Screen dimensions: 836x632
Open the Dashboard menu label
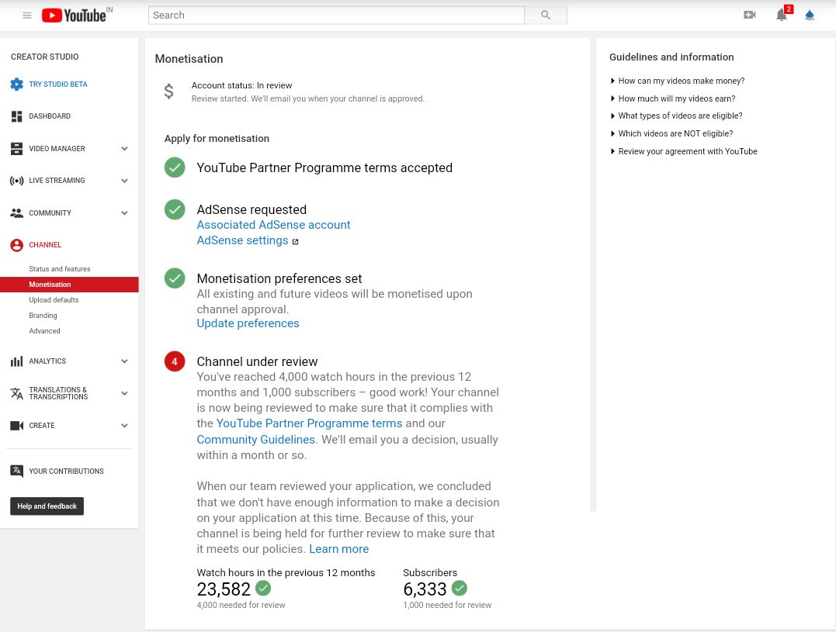pyautogui.click(x=50, y=116)
